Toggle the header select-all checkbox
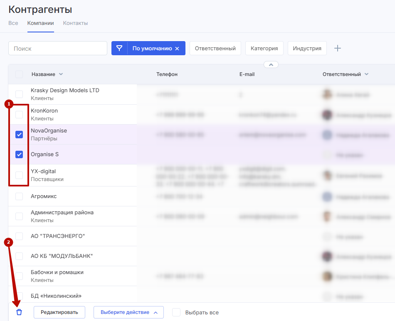 pyautogui.click(x=19, y=74)
